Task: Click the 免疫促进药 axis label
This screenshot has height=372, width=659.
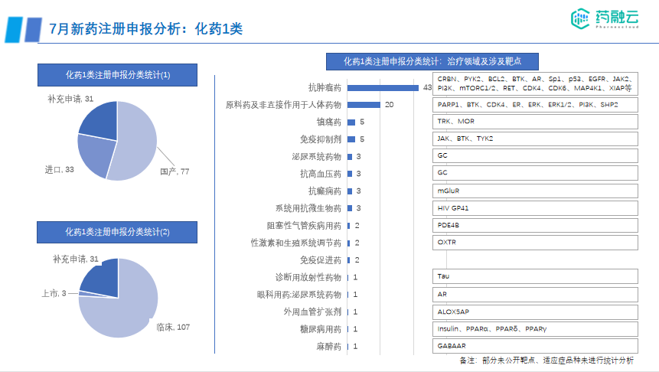Action: [320, 260]
